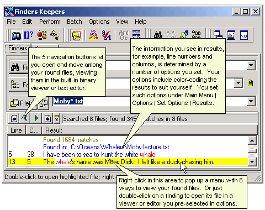Open the Options menu
Viewport: 265px width, 210px height.
(x=99, y=22)
